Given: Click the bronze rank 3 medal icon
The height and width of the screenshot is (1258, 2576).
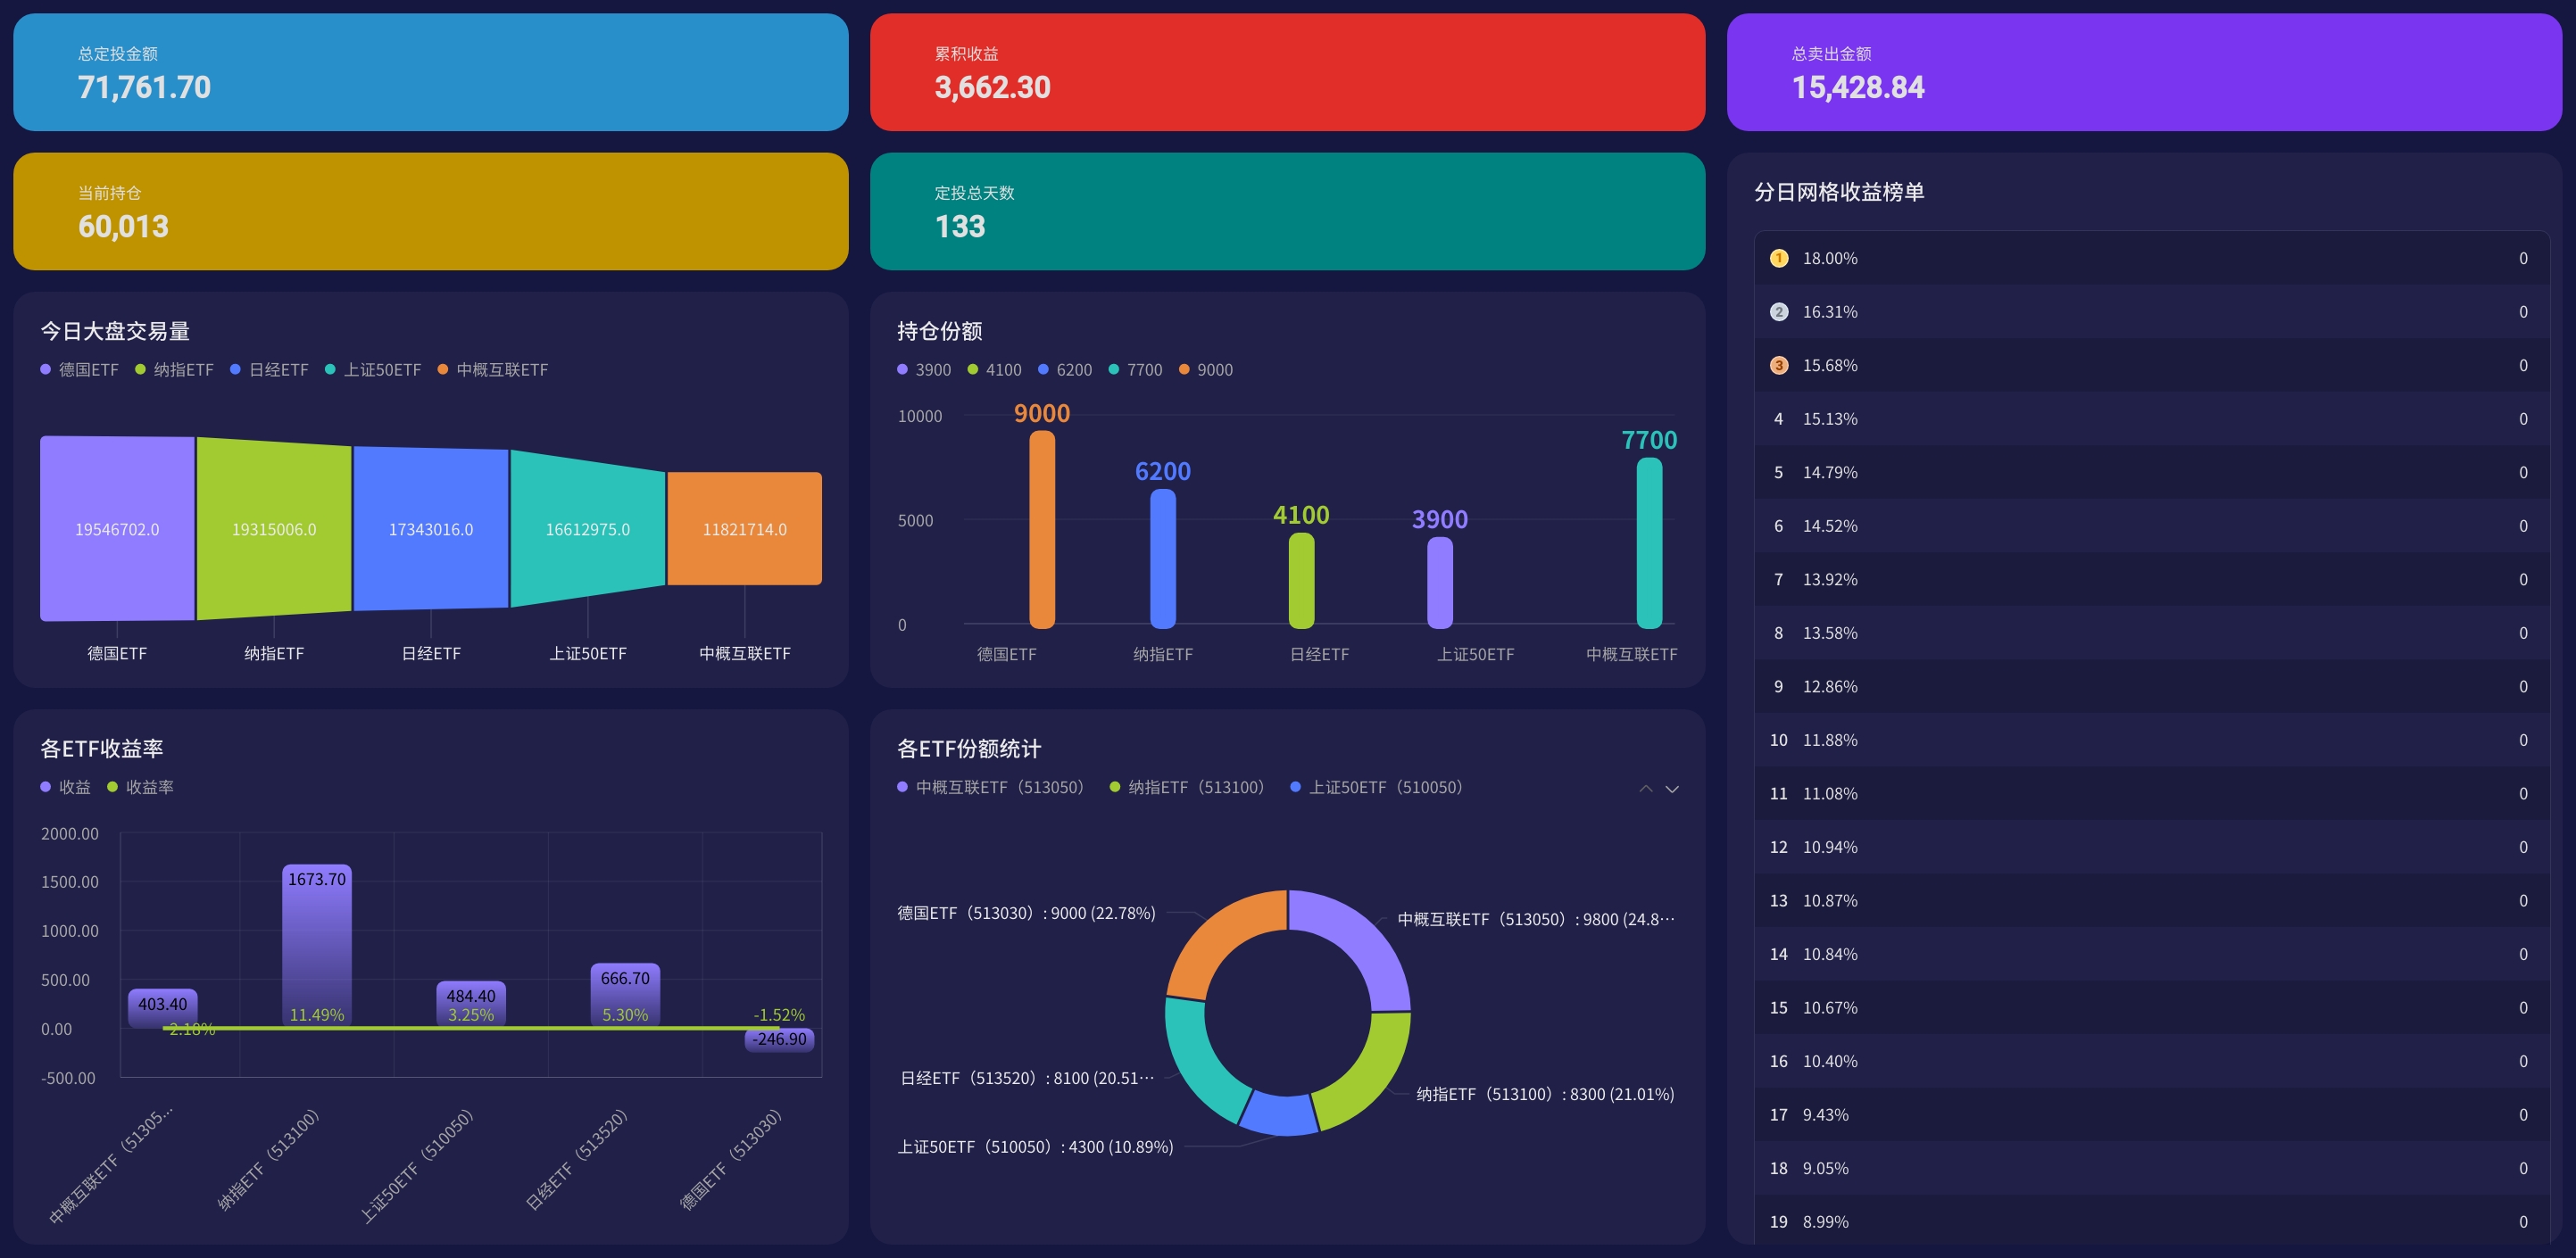Looking at the screenshot, I should 1779,366.
